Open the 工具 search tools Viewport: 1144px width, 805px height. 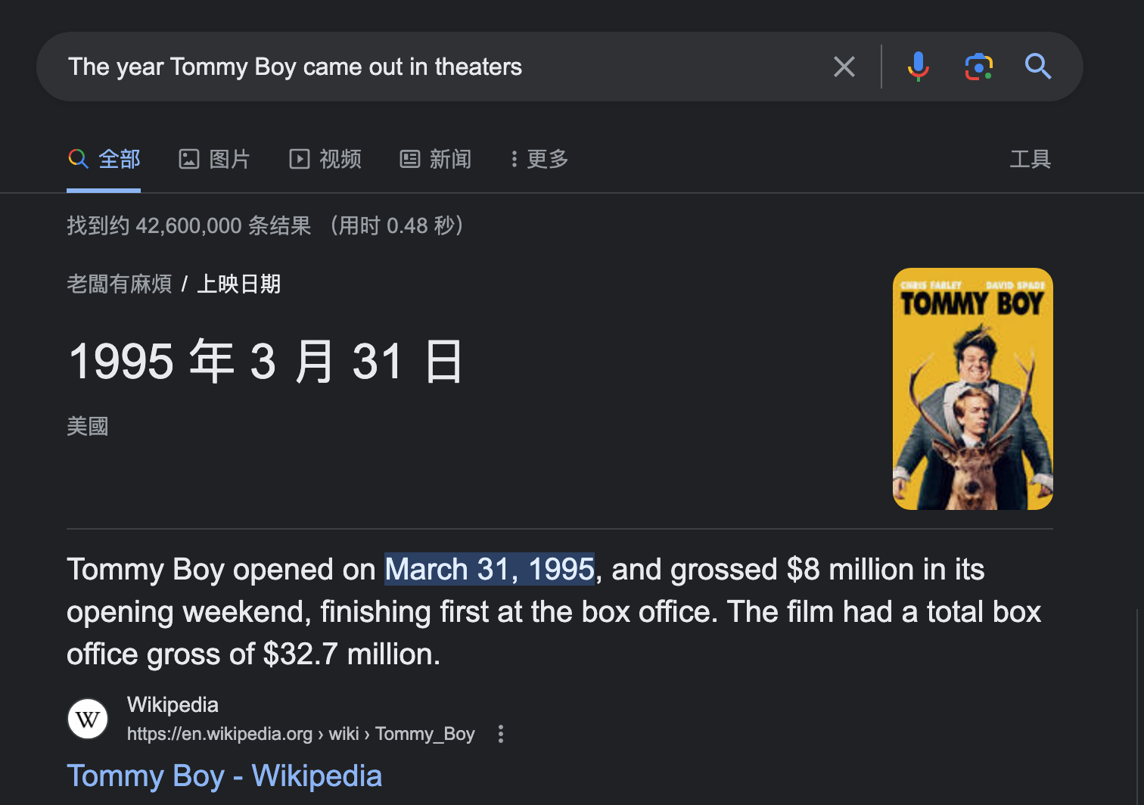pos(1030,159)
